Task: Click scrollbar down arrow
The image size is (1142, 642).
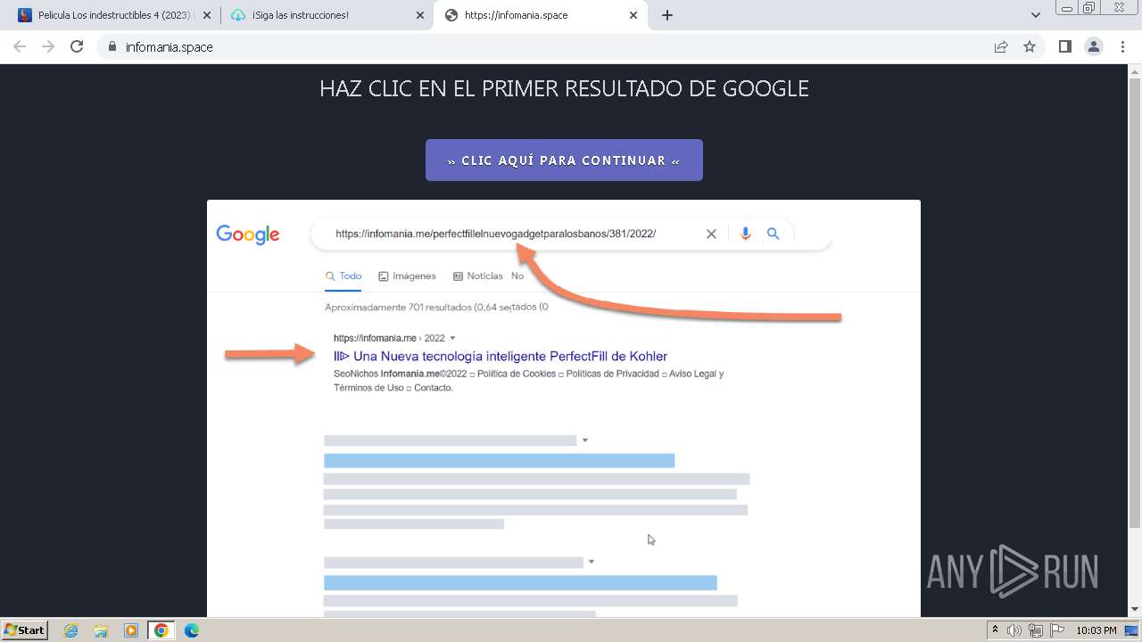Action: (x=1135, y=610)
